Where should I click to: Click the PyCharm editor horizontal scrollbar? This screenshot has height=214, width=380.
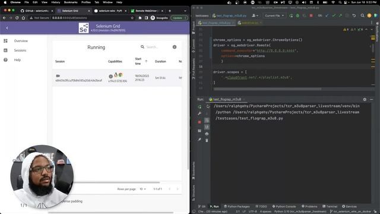267,89
